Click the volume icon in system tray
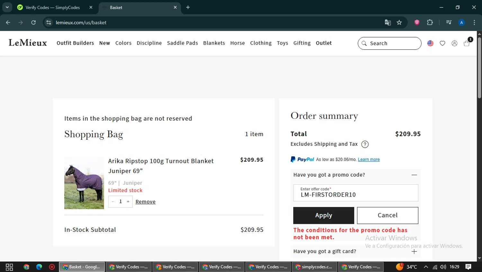The width and height of the screenshot is (482, 272). tap(443, 267)
